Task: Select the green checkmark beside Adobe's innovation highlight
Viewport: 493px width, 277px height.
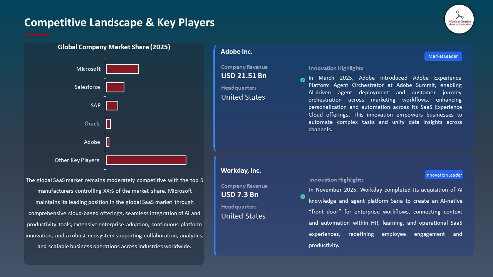Action: pos(303,80)
